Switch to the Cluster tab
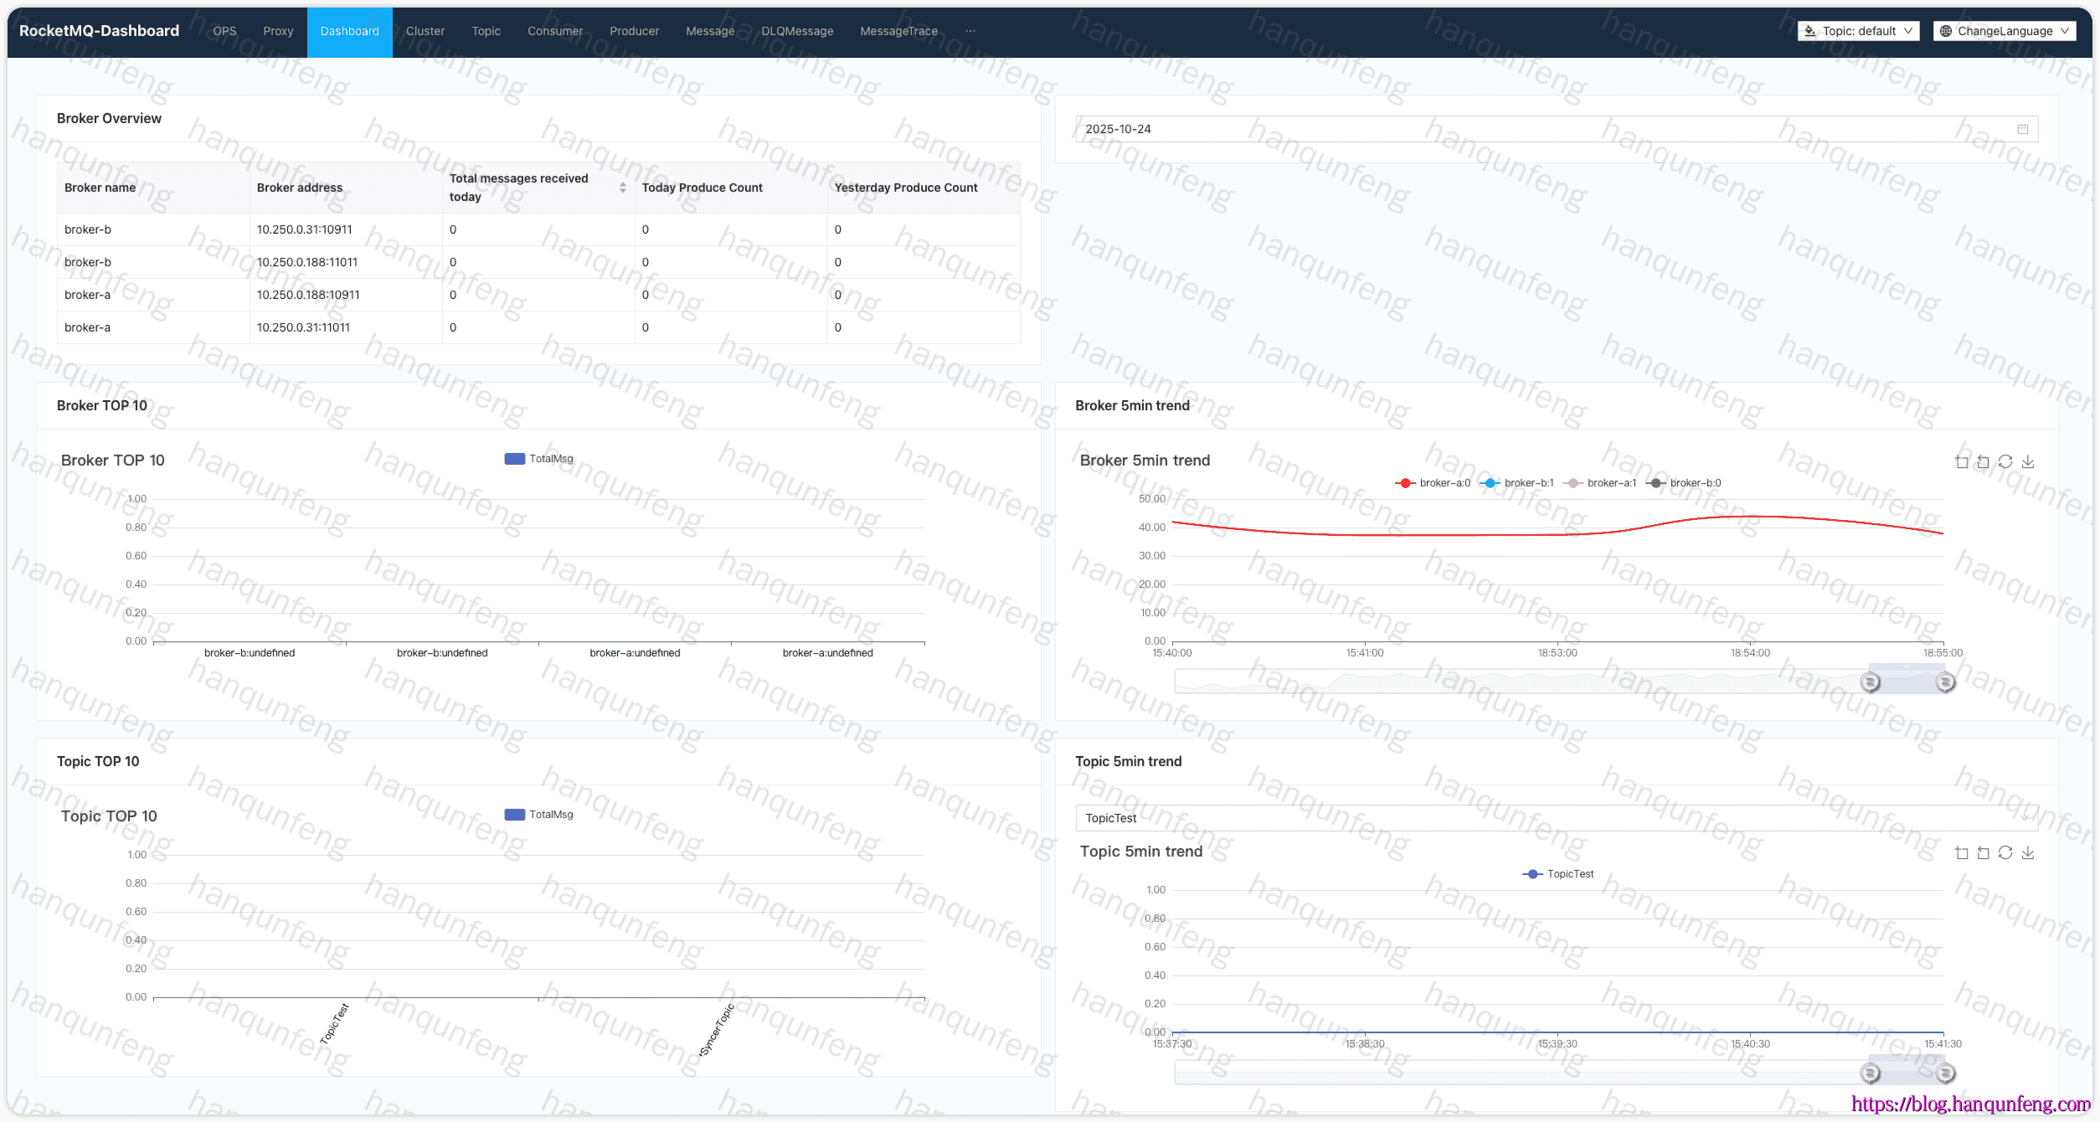The image size is (2100, 1122). pos(425,31)
